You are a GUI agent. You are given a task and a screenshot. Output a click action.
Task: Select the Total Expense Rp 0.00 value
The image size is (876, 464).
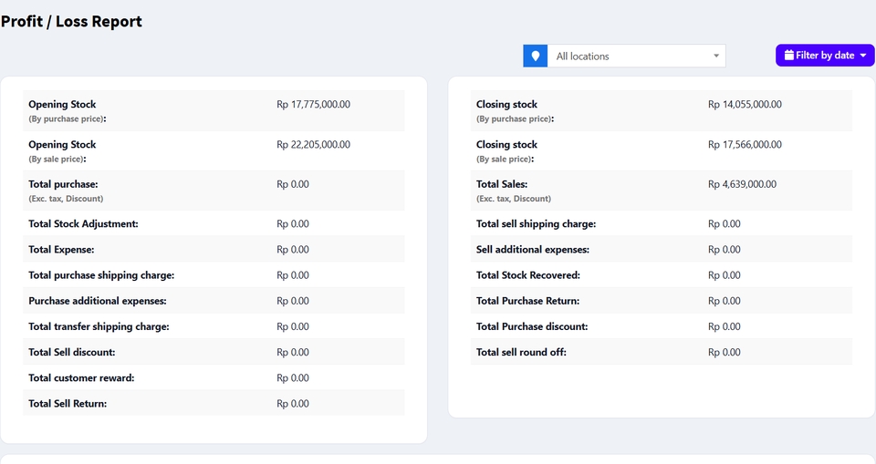(293, 250)
